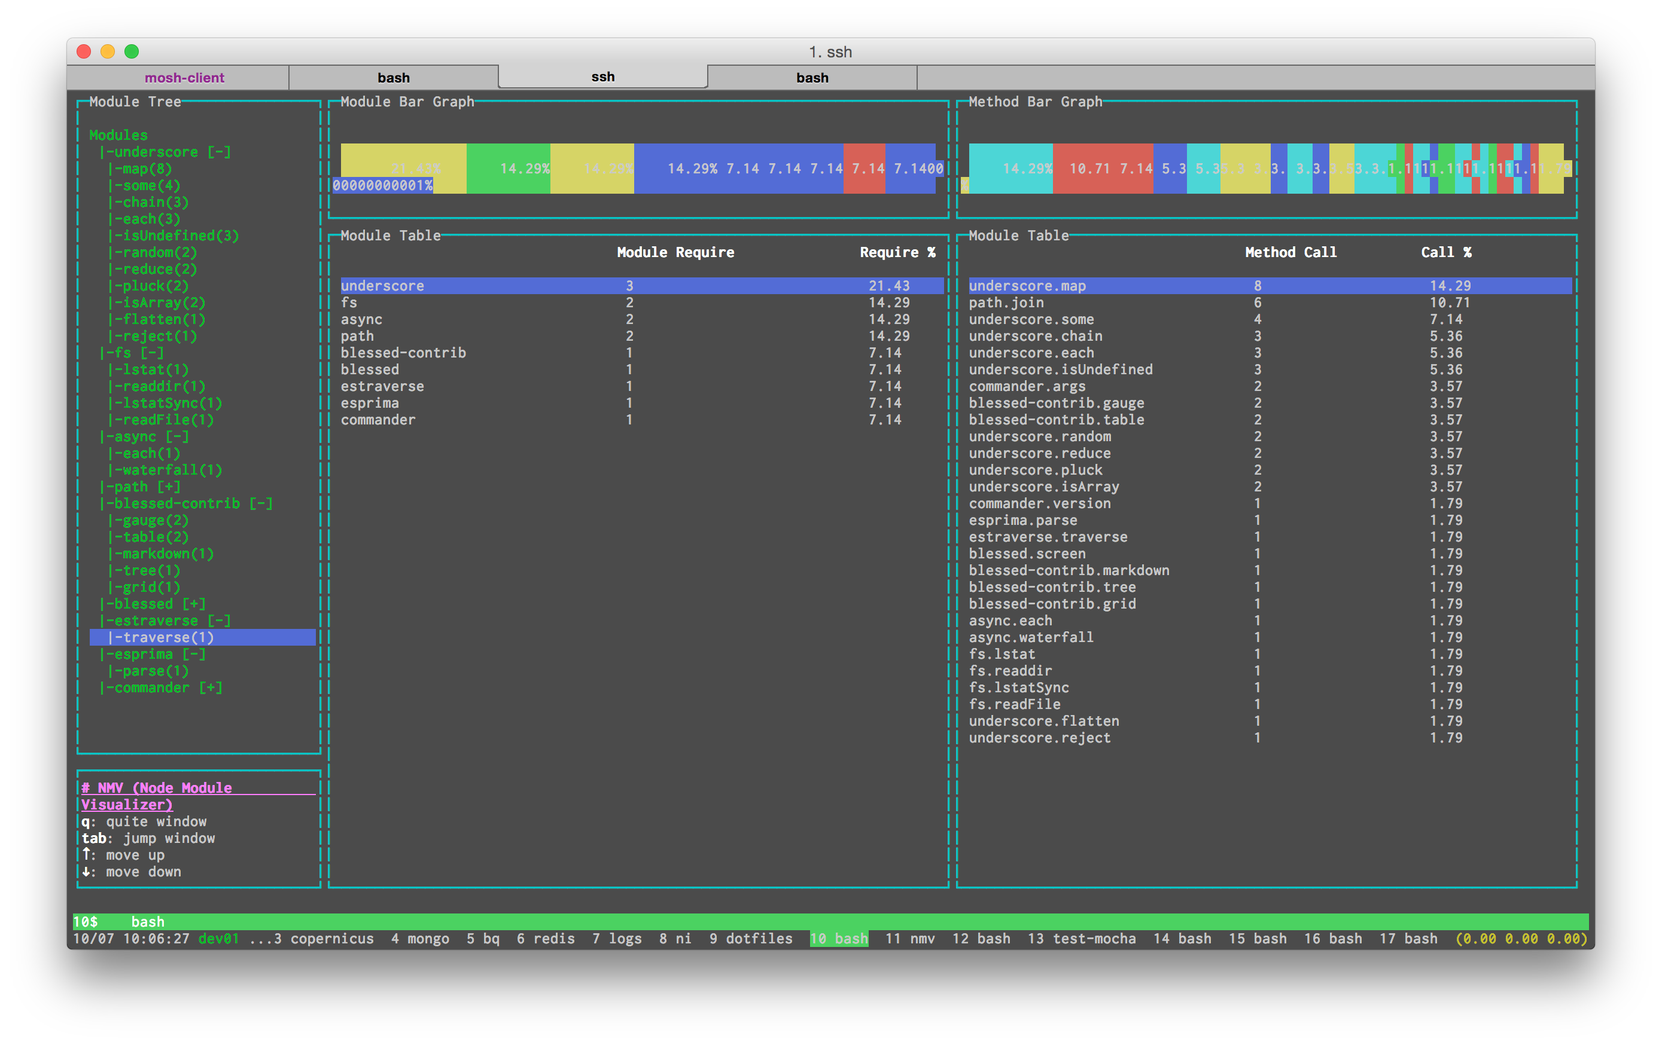This screenshot has width=1662, height=1045.
Task: Collapse the blessed-contrib tree node
Action: click(261, 503)
